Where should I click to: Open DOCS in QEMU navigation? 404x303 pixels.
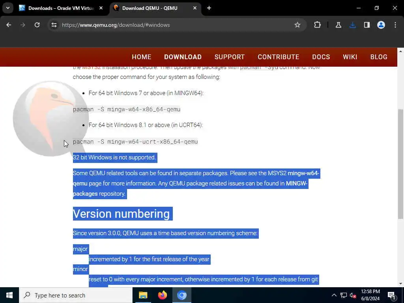pyautogui.click(x=321, y=57)
